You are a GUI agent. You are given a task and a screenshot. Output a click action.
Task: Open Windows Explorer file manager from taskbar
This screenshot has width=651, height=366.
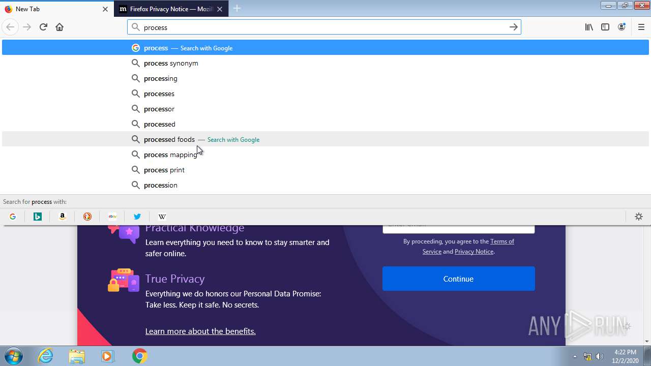point(77,356)
